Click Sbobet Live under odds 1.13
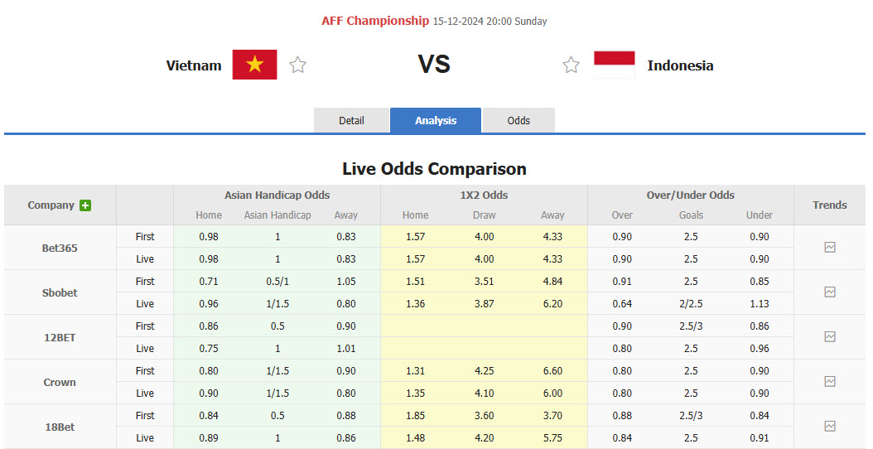The image size is (873, 449). pos(760,303)
